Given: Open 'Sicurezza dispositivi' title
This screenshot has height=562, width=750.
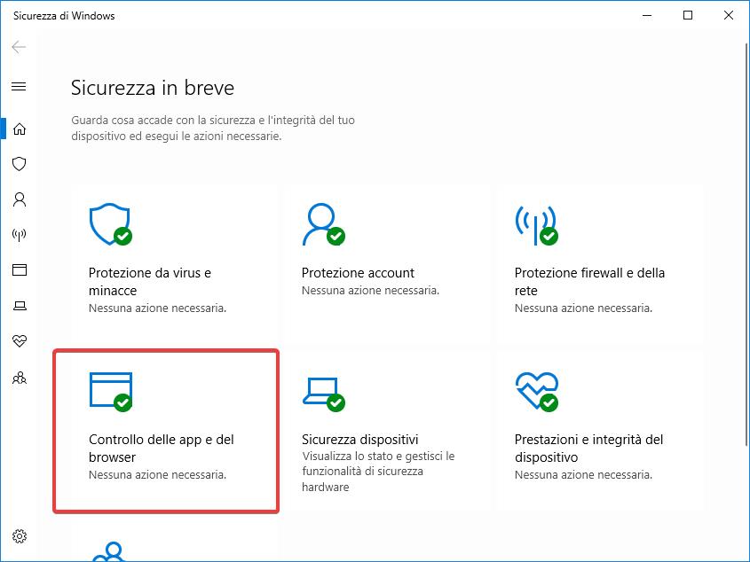Looking at the screenshot, I should tap(360, 439).
